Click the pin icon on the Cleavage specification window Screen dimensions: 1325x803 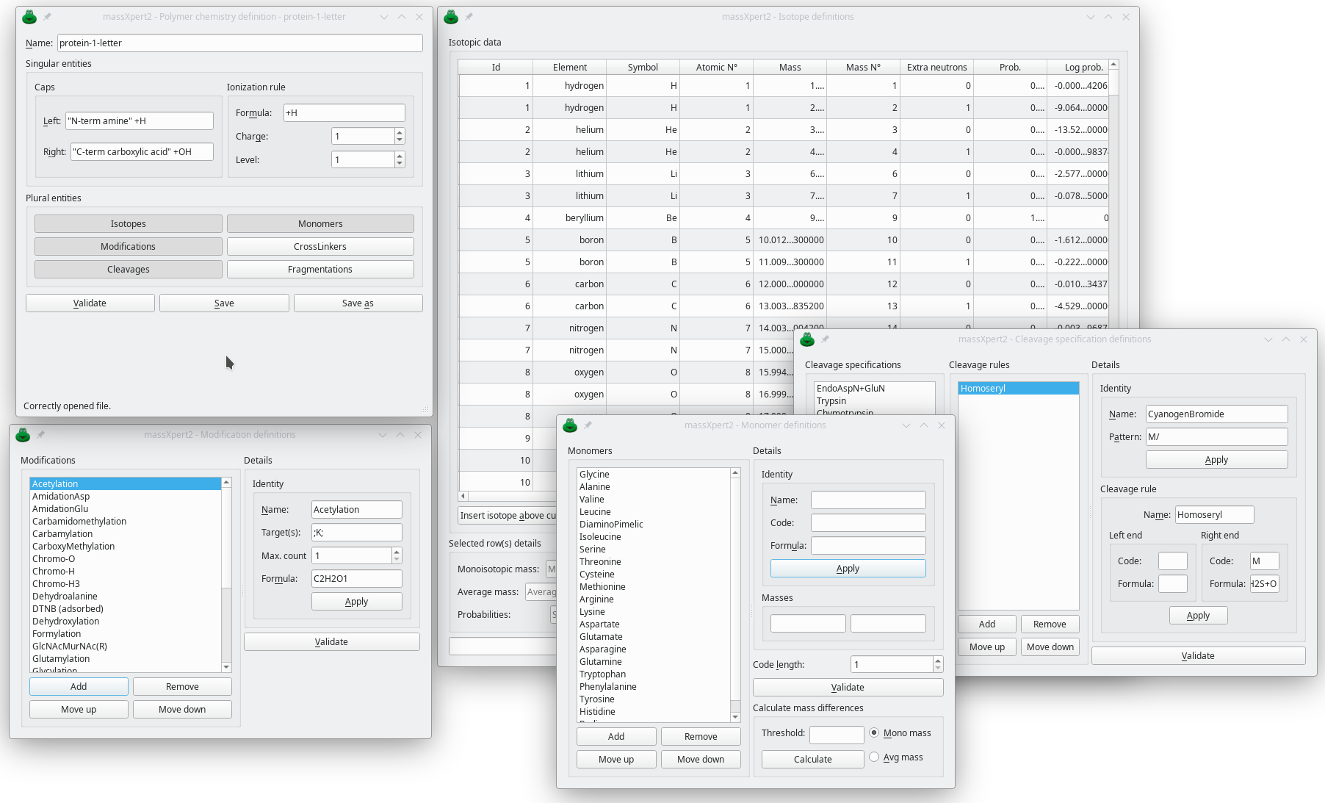[825, 339]
